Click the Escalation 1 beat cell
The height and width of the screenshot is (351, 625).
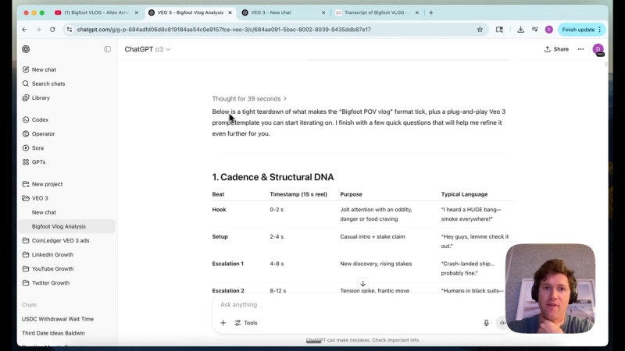click(x=227, y=264)
